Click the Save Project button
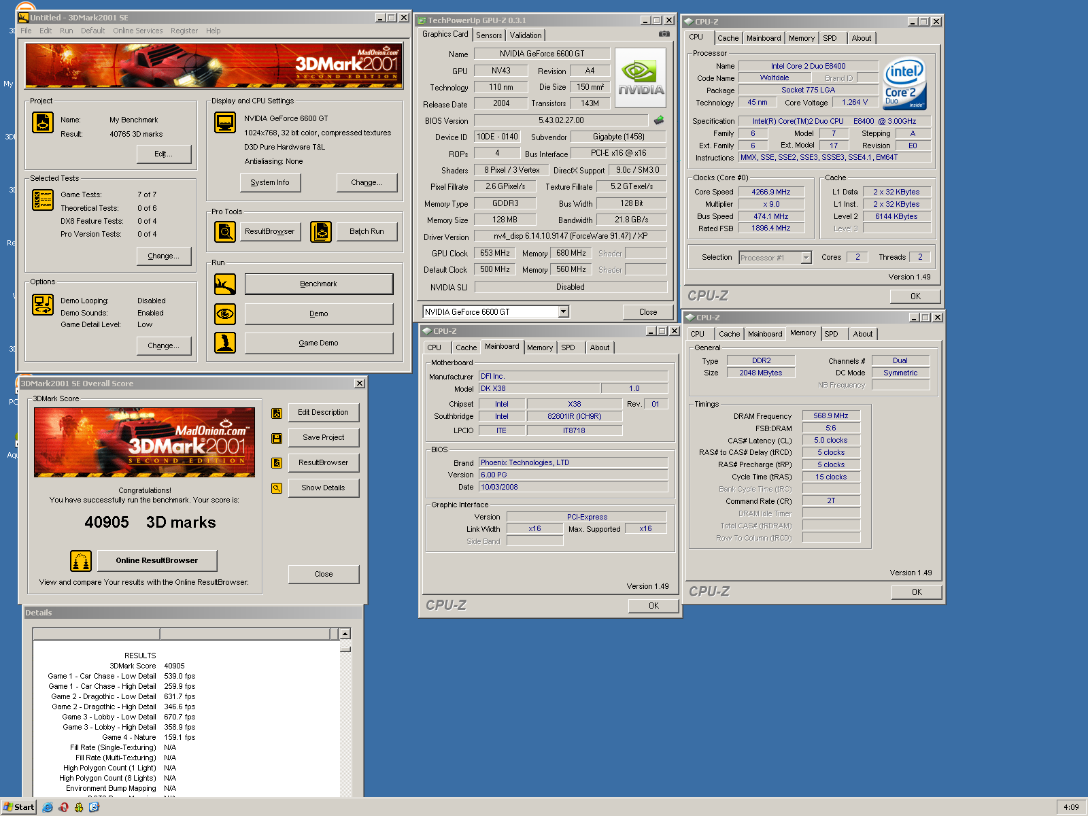 click(324, 438)
